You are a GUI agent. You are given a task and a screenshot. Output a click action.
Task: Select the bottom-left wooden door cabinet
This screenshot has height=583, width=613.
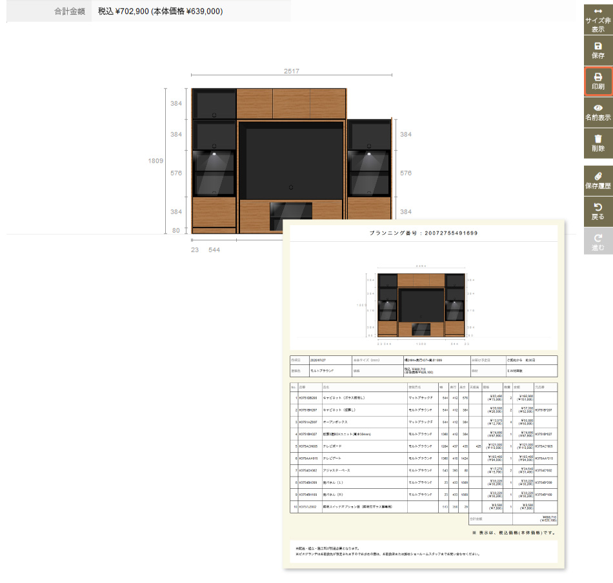pyautogui.click(x=214, y=211)
